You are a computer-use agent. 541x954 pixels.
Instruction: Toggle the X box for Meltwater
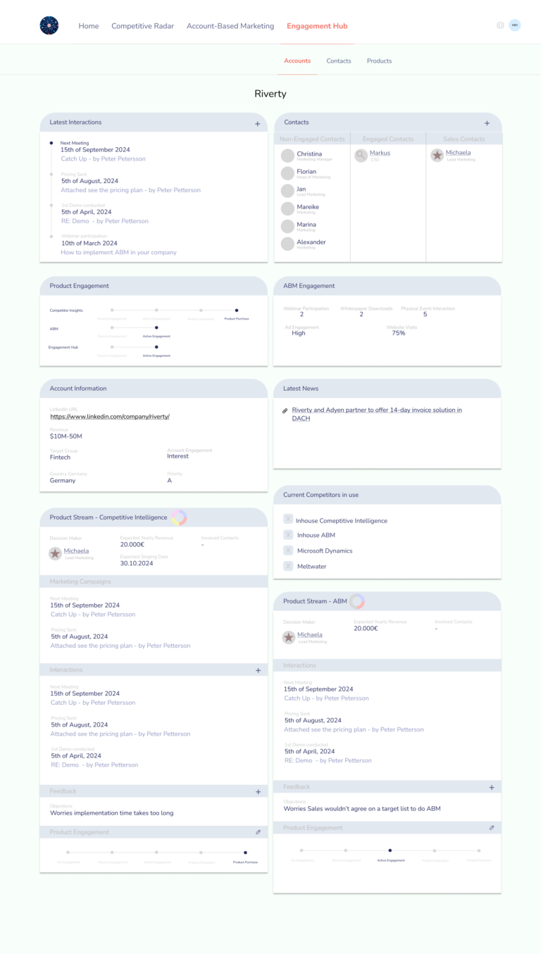(288, 566)
